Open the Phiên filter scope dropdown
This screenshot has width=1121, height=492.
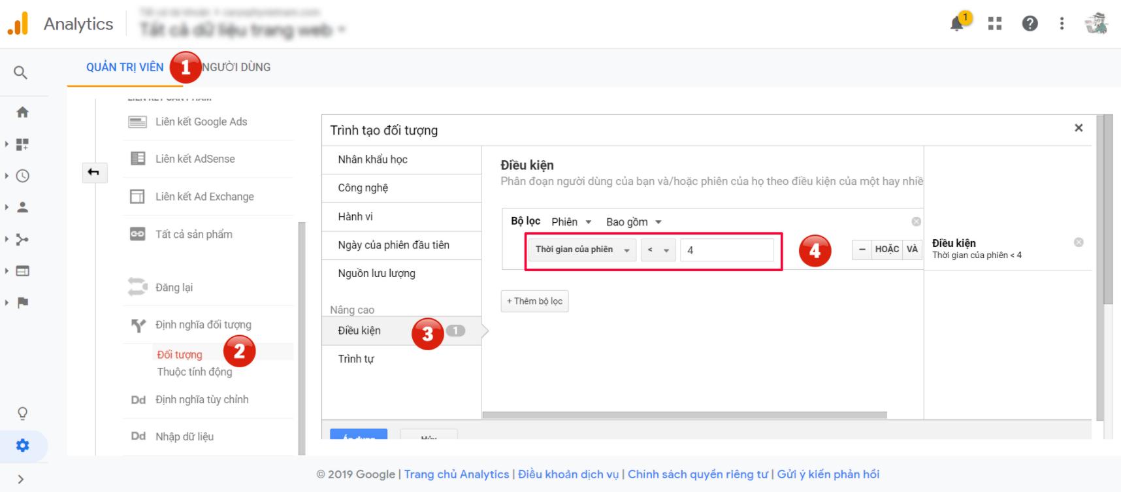point(571,222)
